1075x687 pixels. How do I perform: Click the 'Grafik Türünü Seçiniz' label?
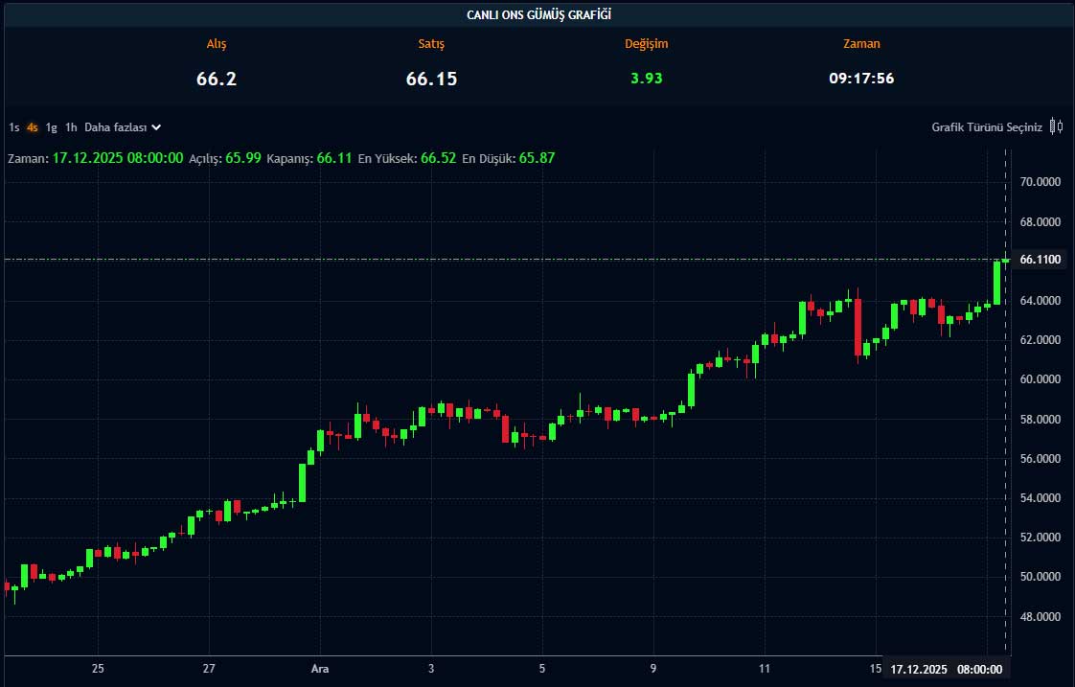pos(986,126)
